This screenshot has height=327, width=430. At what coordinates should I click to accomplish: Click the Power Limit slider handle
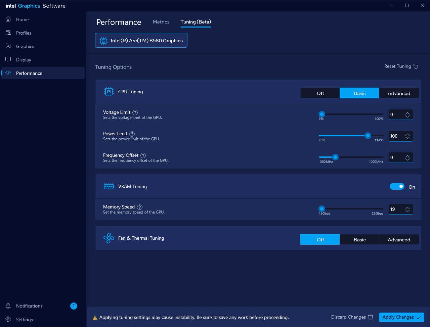point(368,136)
